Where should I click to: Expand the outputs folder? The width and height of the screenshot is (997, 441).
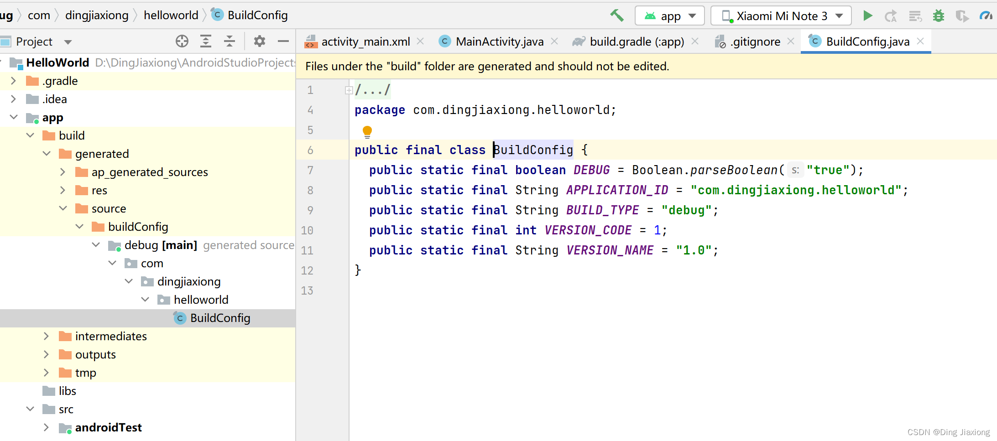click(x=47, y=354)
